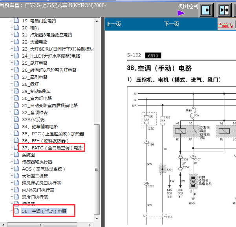This screenshot has width=236, height=227.
Task: Click document icon beside 28_雾灯
Action: click(x=16, y=84)
